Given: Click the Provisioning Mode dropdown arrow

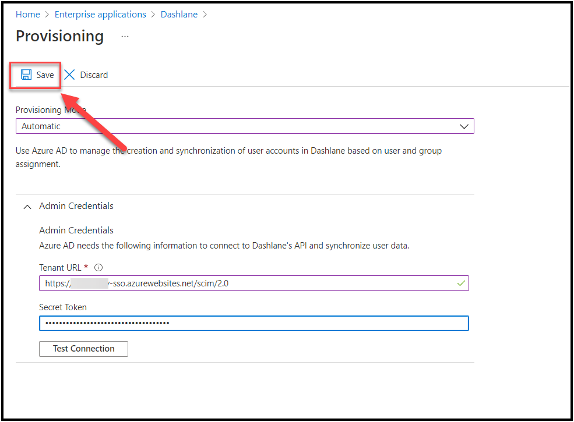Looking at the screenshot, I should (x=464, y=126).
